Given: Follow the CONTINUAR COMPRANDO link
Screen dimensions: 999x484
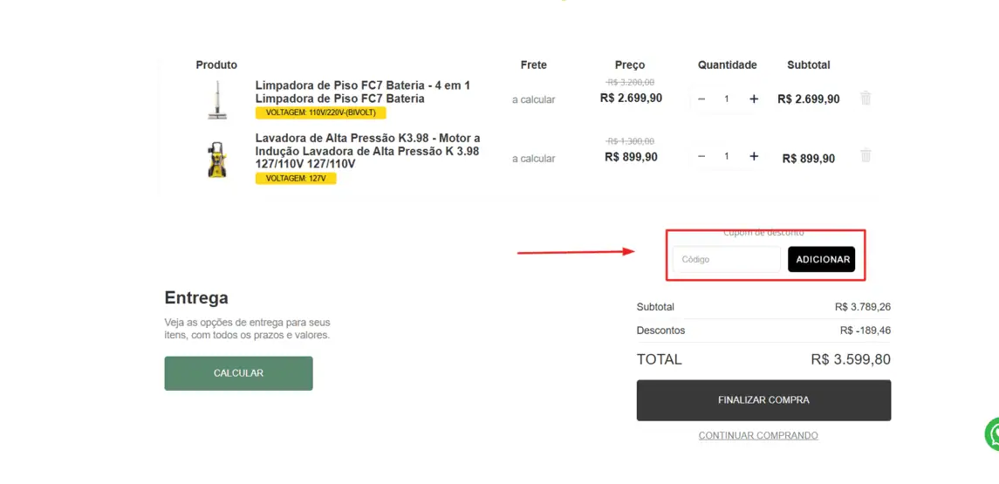Looking at the screenshot, I should [x=758, y=436].
